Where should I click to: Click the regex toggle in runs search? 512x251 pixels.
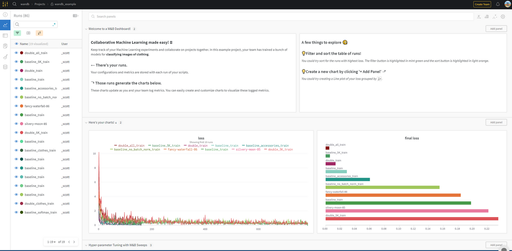coord(54,24)
